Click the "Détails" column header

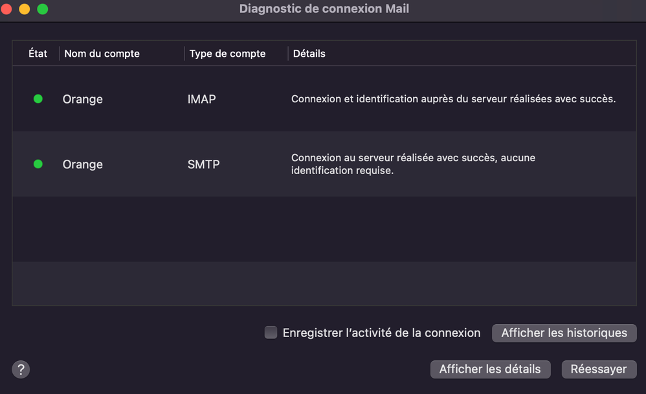[309, 54]
